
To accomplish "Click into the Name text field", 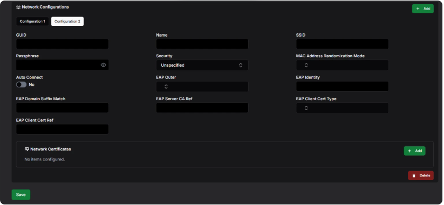I will 202,44.
